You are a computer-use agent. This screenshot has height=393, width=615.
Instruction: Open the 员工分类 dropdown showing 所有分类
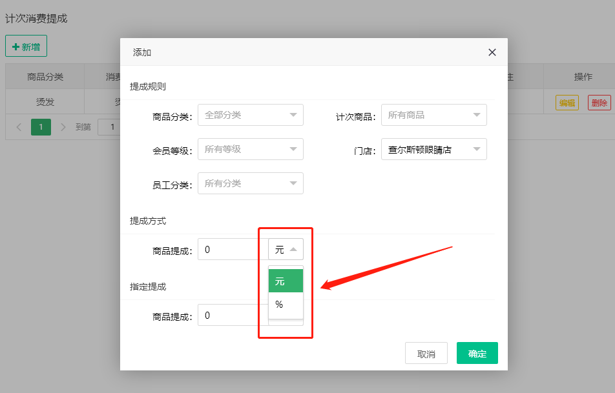(250, 183)
